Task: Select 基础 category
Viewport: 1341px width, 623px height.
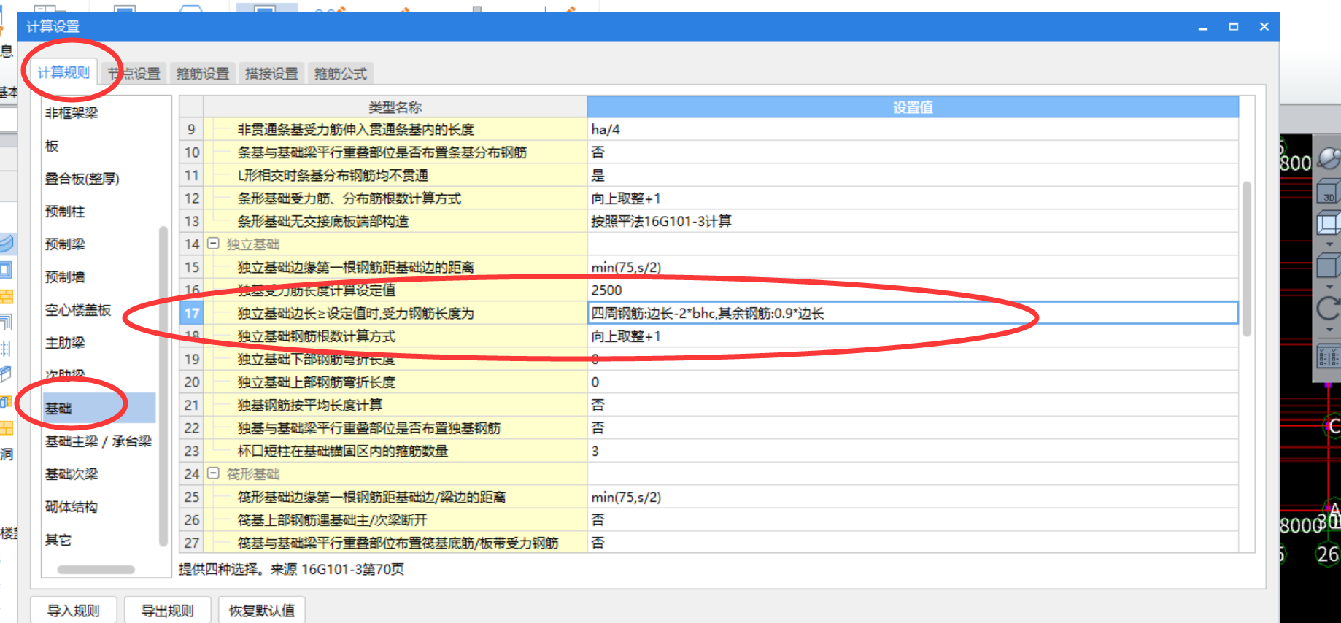Action: 99,409
